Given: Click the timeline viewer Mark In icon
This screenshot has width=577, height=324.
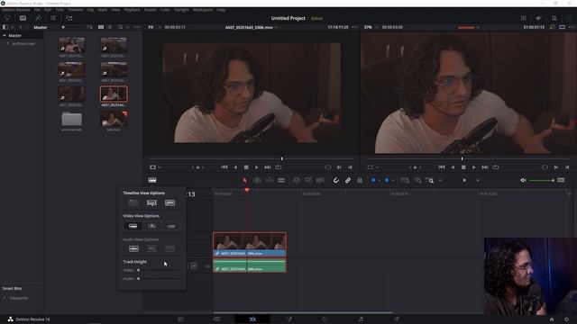Looking at the screenshot, I should click(x=556, y=167).
